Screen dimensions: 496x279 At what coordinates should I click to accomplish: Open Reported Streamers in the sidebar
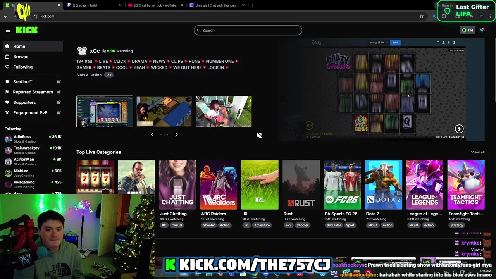(33, 92)
